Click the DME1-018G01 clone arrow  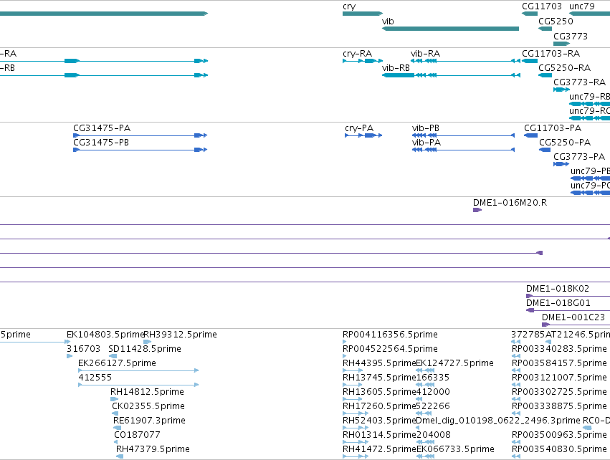[530, 310]
